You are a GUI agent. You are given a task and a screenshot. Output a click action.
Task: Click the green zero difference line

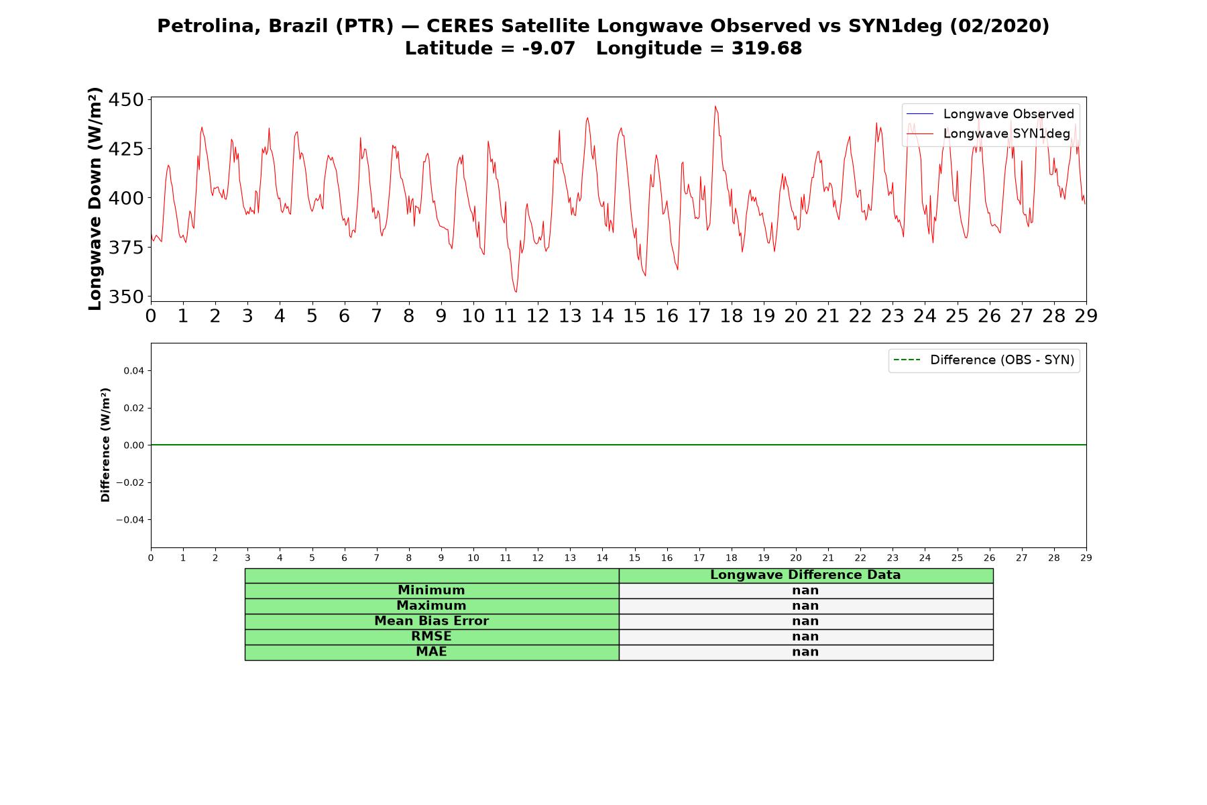click(618, 445)
